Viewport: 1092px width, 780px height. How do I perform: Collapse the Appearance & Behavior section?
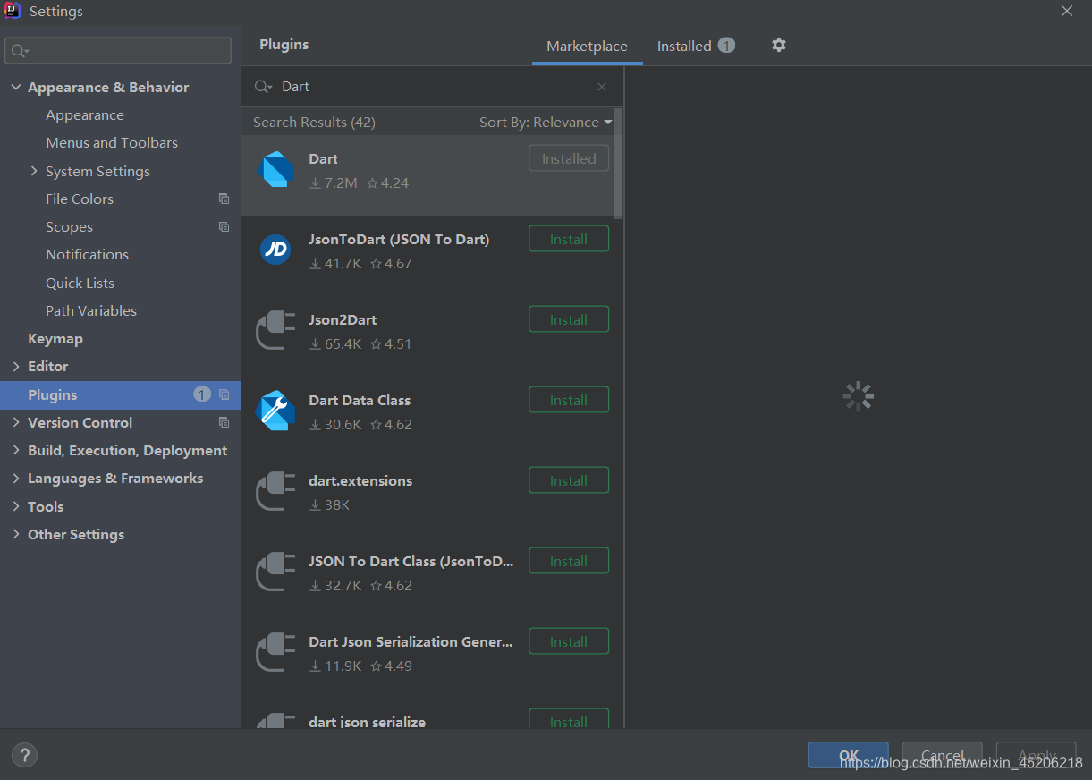pos(16,87)
